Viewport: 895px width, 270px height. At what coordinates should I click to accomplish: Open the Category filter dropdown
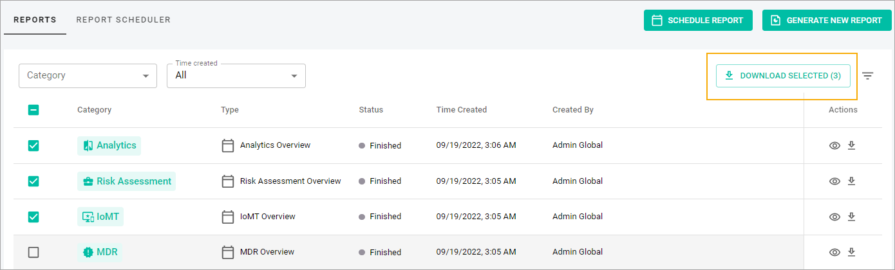[x=88, y=75]
